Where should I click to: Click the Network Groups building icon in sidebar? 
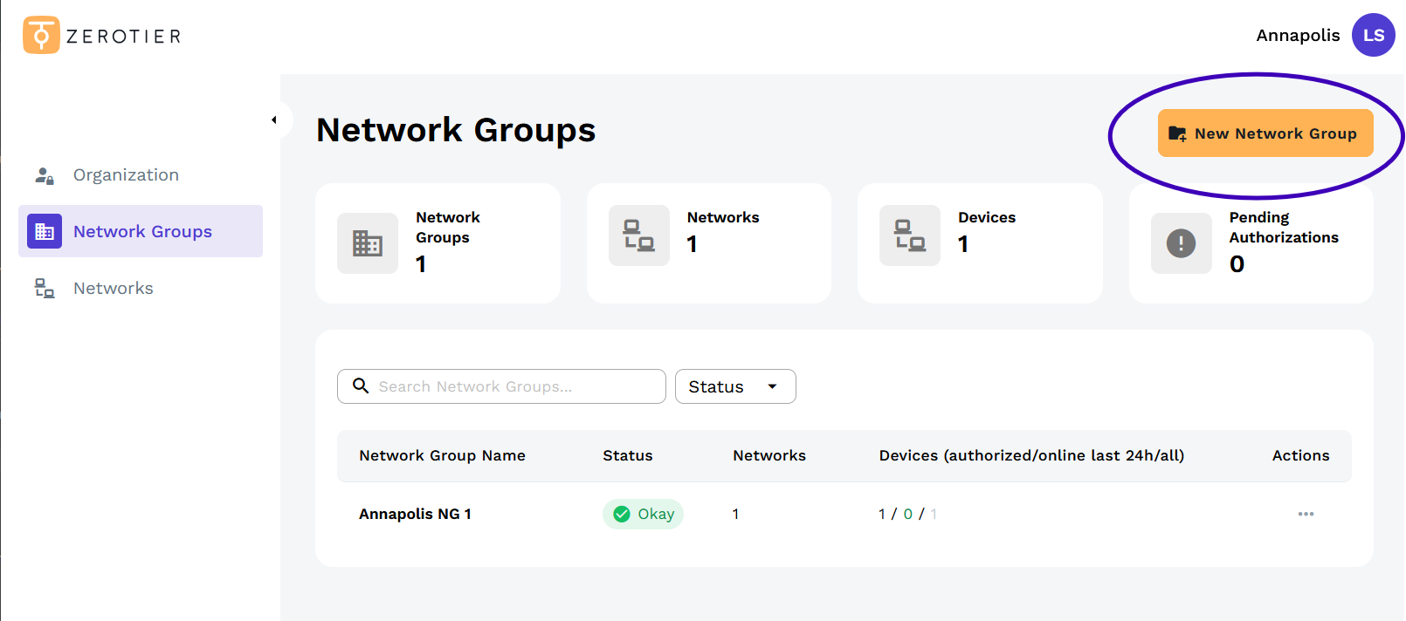(x=45, y=231)
